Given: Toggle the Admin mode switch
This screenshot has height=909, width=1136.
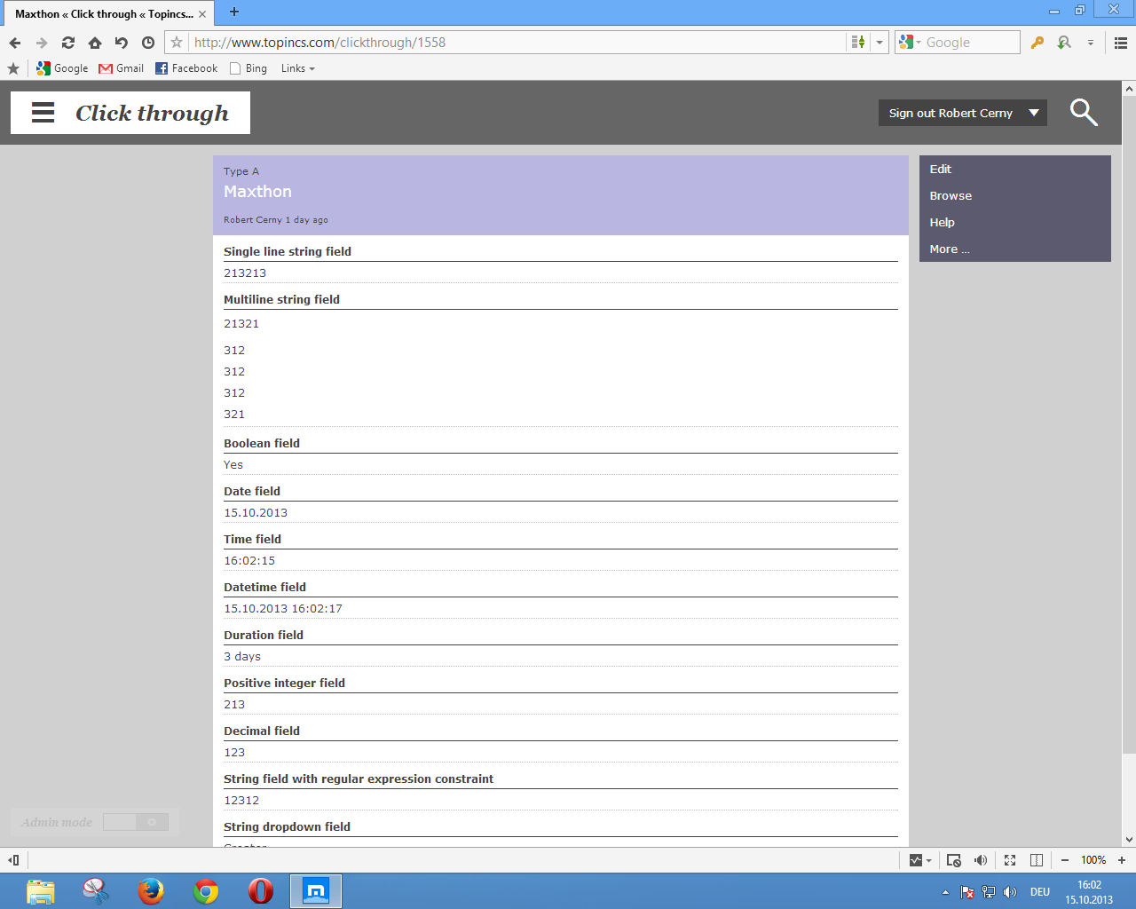Looking at the screenshot, I should (135, 822).
